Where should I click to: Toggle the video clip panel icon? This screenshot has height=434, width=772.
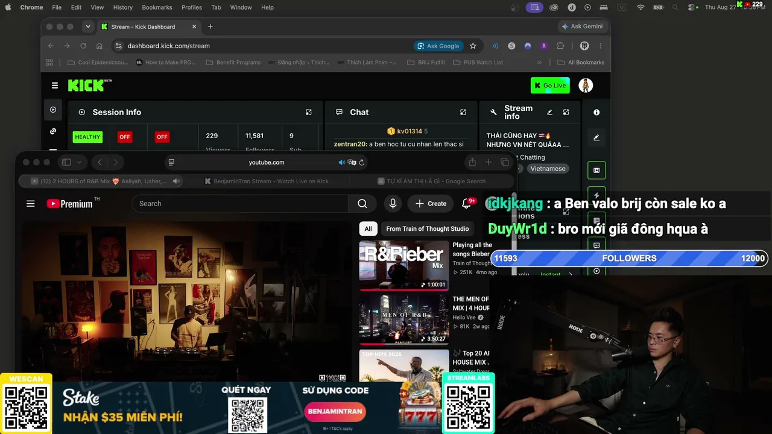tap(596, 171)
